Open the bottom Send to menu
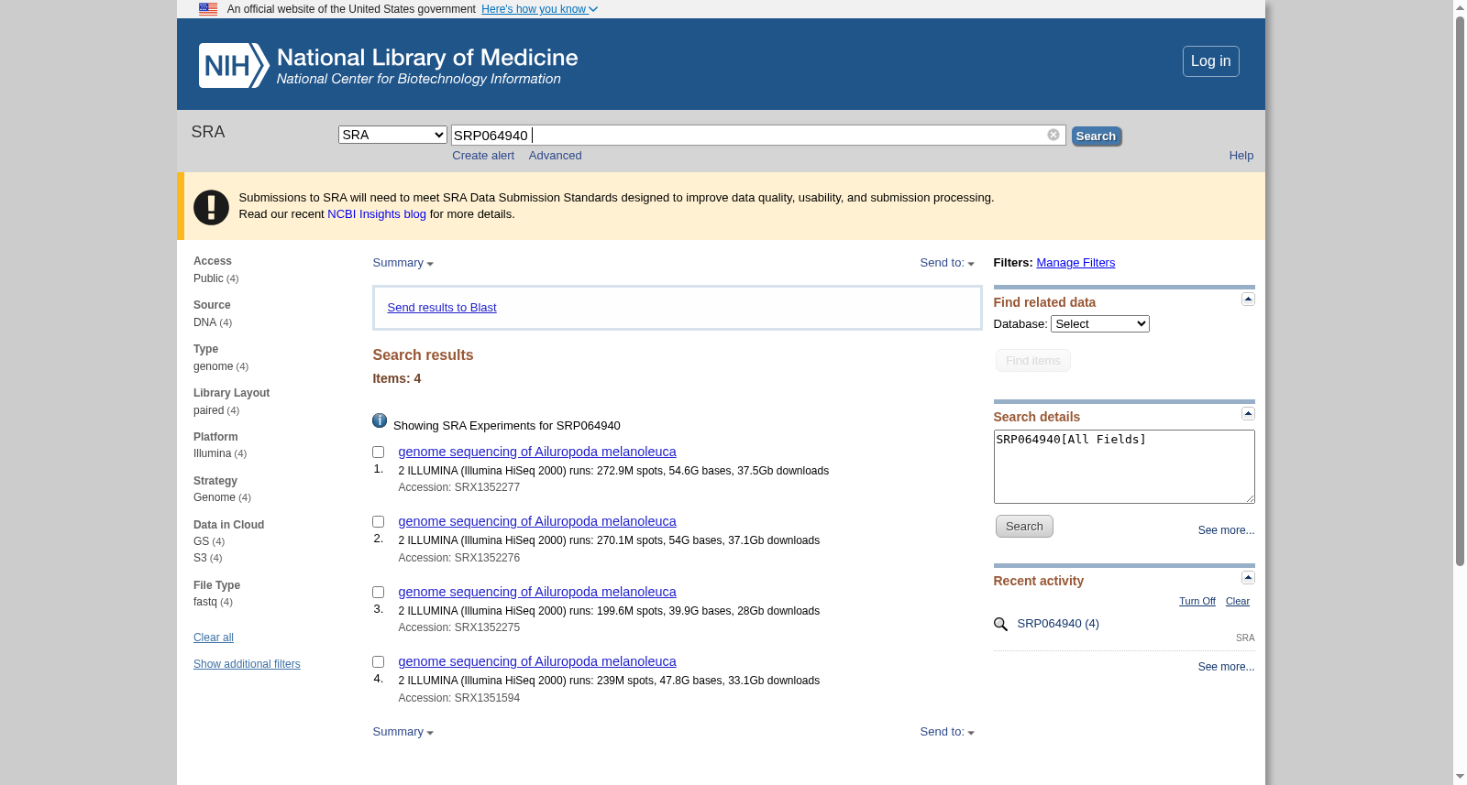Screen dimensions: 1467x785 (x=947, y=732)
